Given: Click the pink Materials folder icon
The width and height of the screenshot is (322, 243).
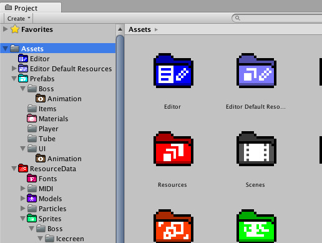Looking at the screenshot, I should click(x=32, y=119).
